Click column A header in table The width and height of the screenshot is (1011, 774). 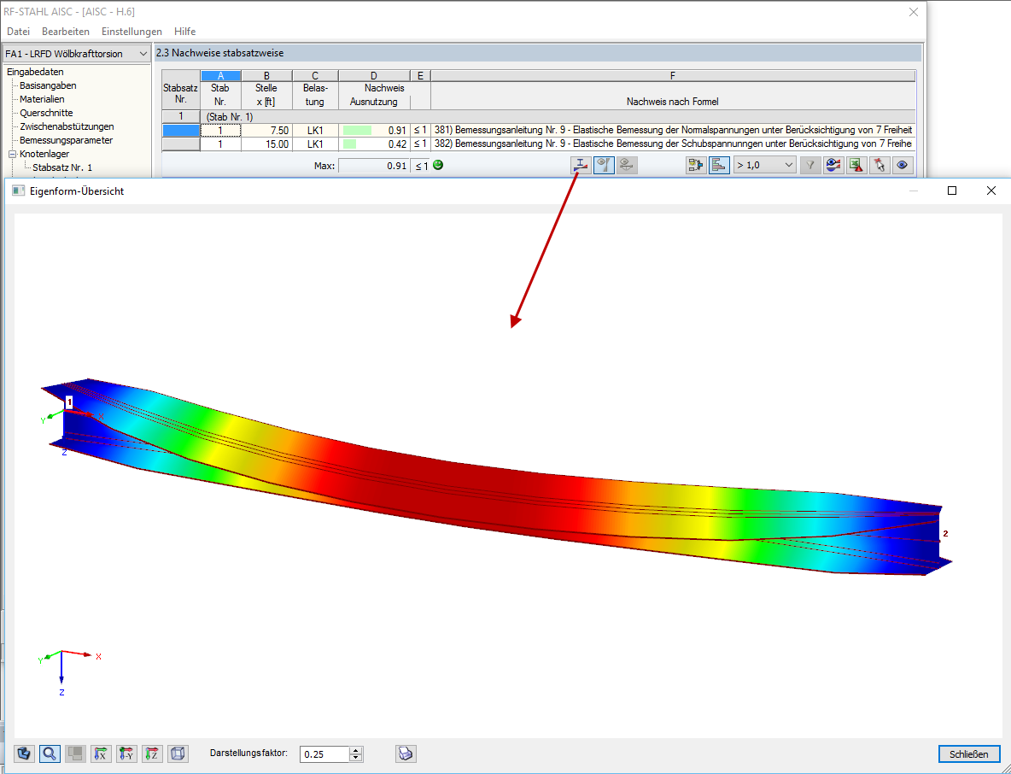pyautogui.click(x=220, y=75)
